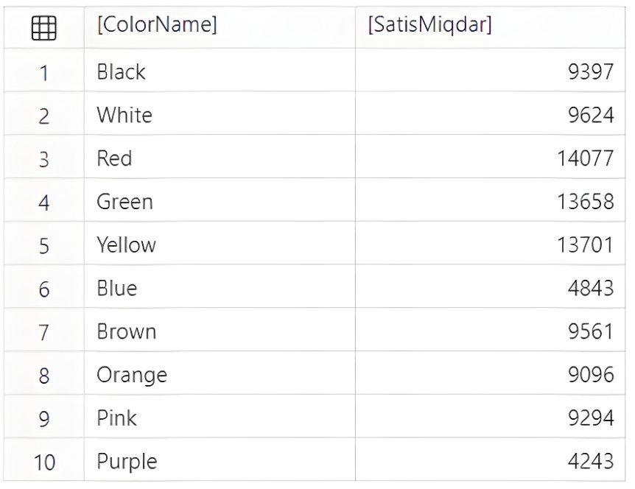635x489 pixels.
Task: Click the value 14077 cell
Action: coord(585,158)
